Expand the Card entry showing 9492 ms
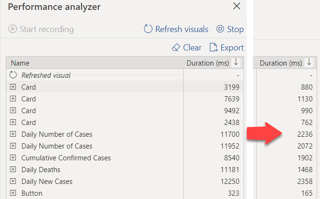The width and height of the screenshot is (320, 199). pyautogui.click(x=13, y=110)
